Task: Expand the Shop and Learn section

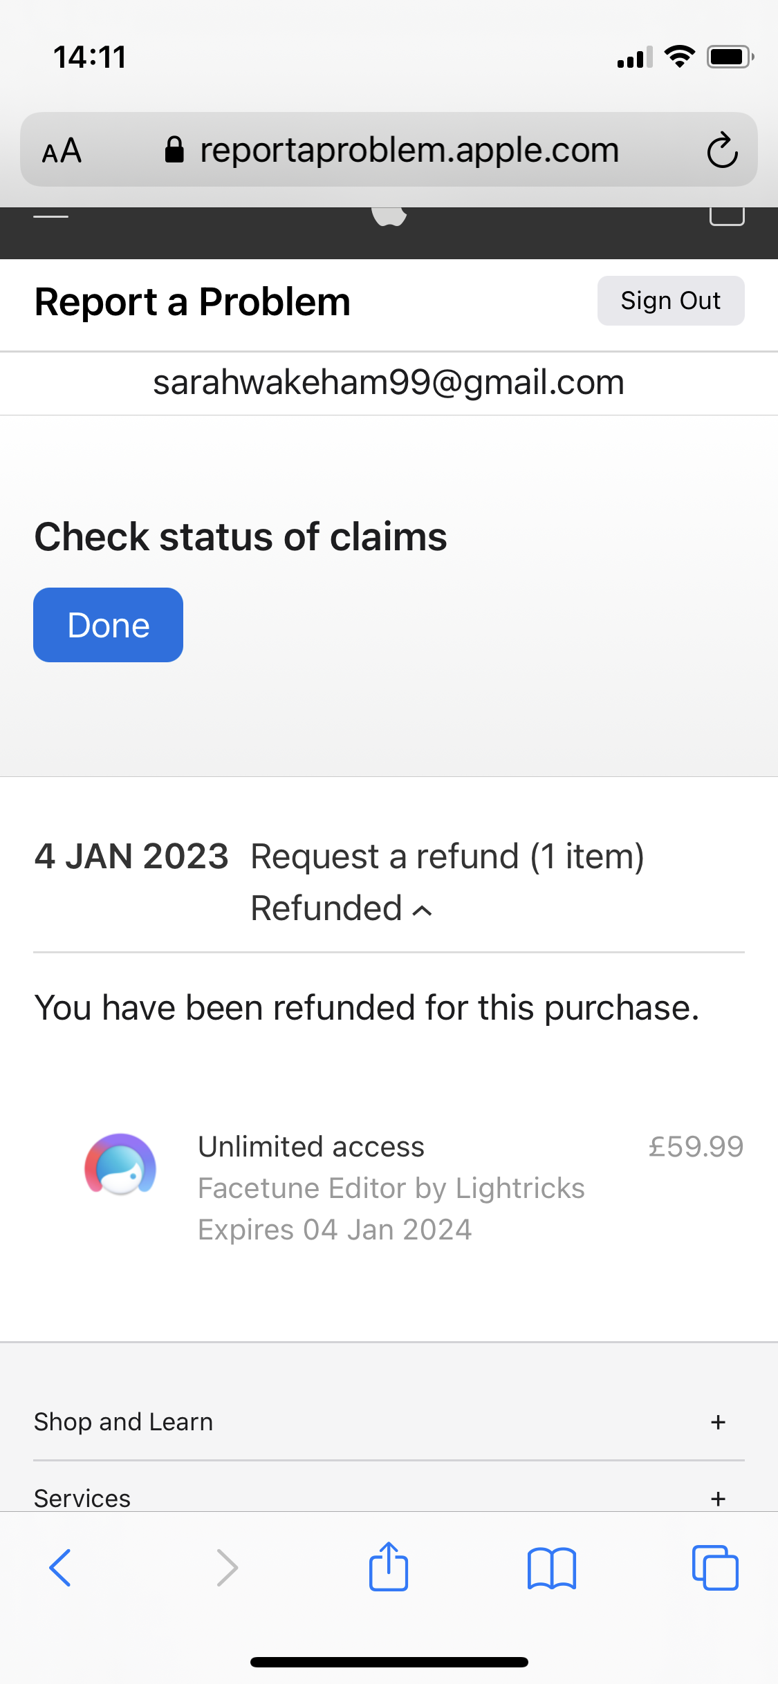Action: point(718,1422)
